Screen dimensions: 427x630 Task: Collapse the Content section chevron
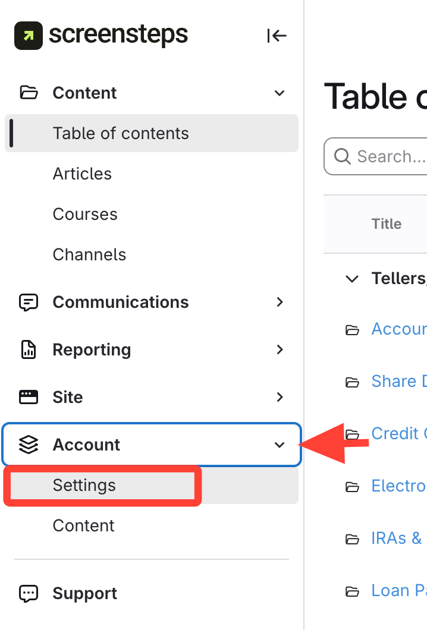coord(279,93)
